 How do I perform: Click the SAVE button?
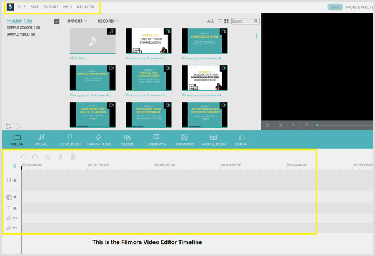(335, 7)
